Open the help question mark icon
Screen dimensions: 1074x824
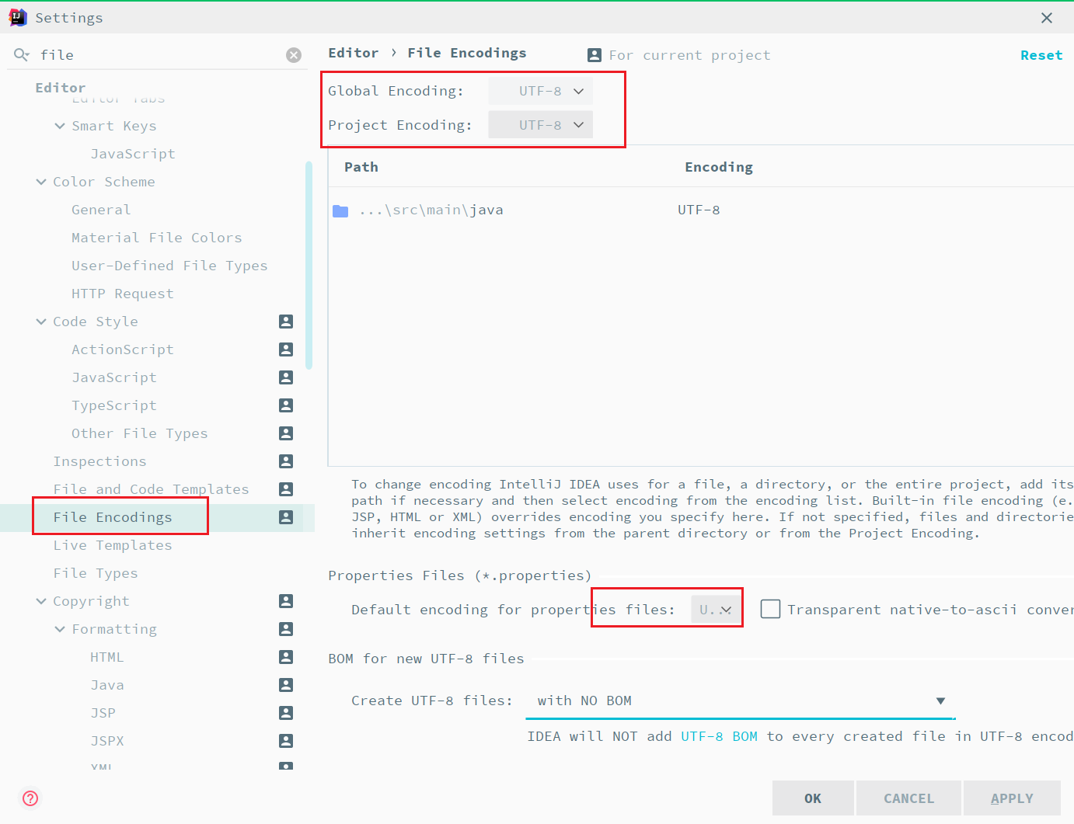(30, 798)
